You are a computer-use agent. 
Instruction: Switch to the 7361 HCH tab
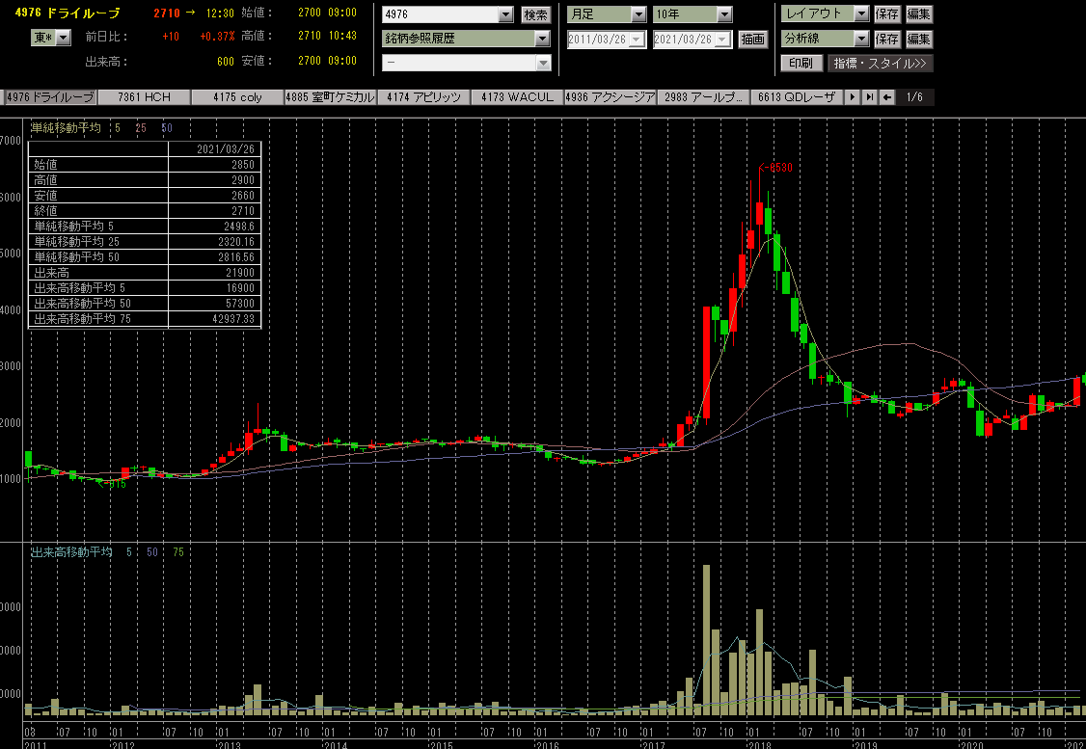(x=144, y=97)
